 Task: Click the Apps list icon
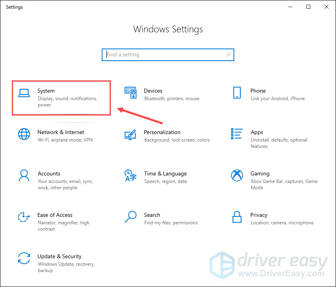pos(237,134)
